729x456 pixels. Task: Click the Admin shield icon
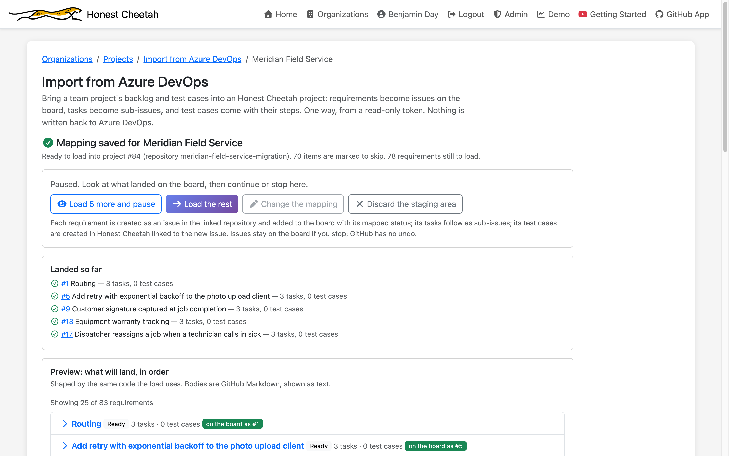497,14
